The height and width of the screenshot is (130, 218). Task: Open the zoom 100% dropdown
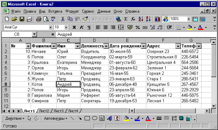click(x=189, y=19)
